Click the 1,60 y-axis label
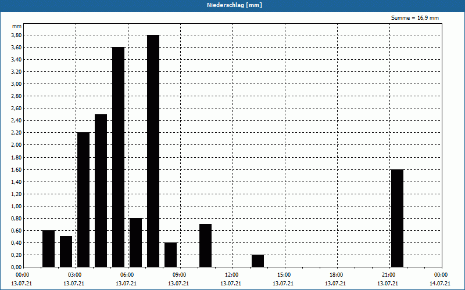Screen dimensions: 465x290 coord(17,170)
